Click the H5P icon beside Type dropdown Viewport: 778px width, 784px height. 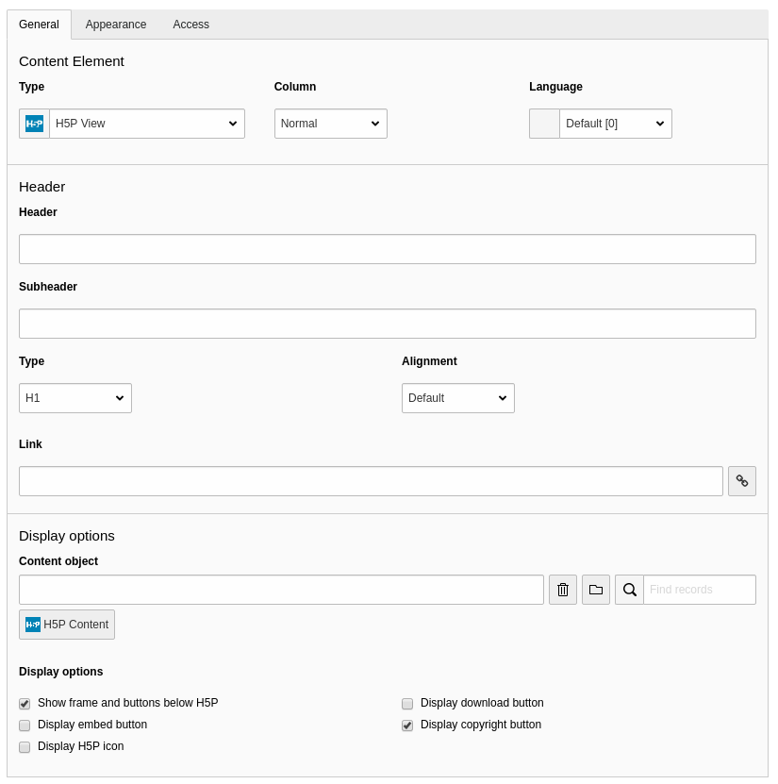[35, 124]
